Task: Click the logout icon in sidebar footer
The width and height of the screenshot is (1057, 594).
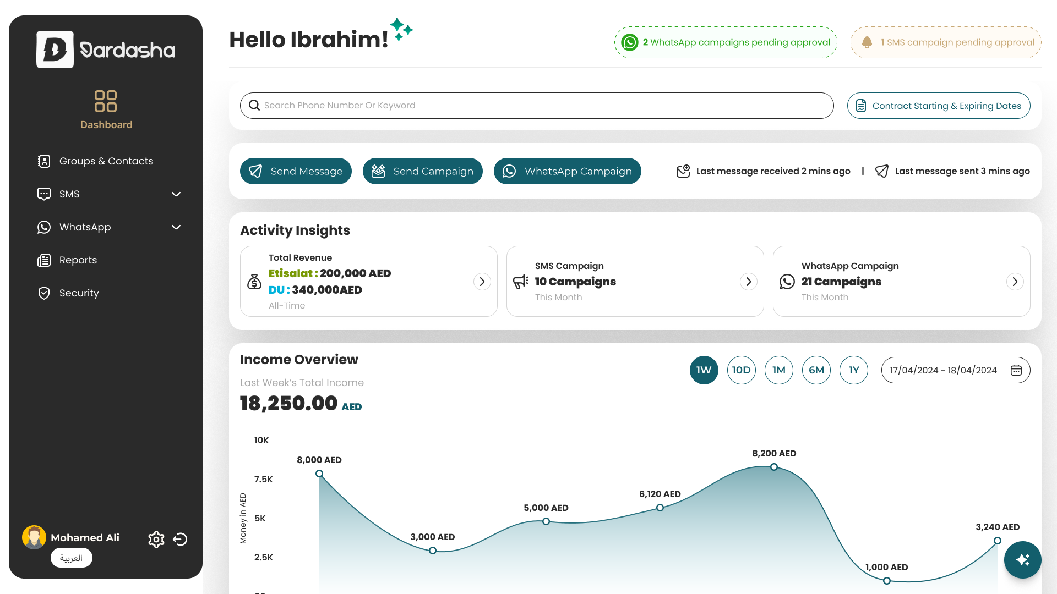Action: [180, 540]
